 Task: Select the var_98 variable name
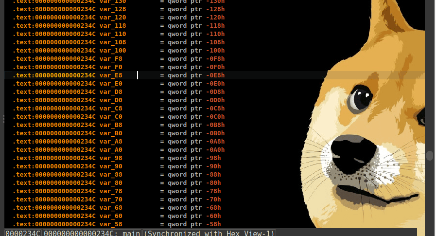click(x=111, y=158)
